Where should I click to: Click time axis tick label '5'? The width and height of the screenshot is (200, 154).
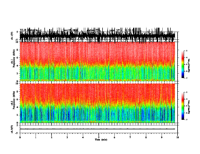[99, 137]
